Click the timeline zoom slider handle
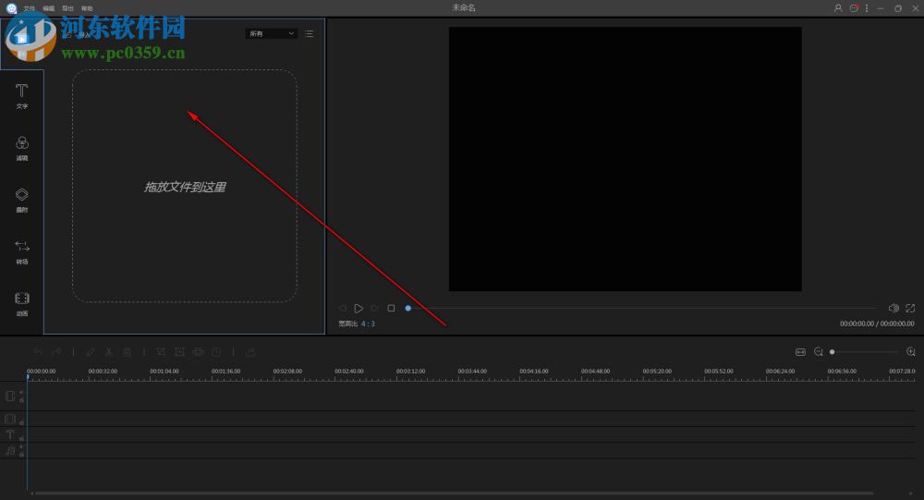 click(833, 352)
